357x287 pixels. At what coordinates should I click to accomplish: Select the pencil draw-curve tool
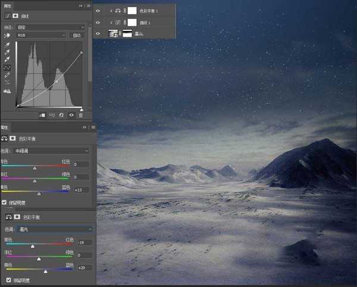point(7,76)
